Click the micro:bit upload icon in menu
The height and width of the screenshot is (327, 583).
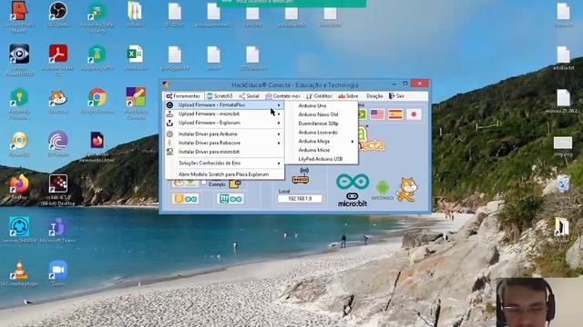169,114
